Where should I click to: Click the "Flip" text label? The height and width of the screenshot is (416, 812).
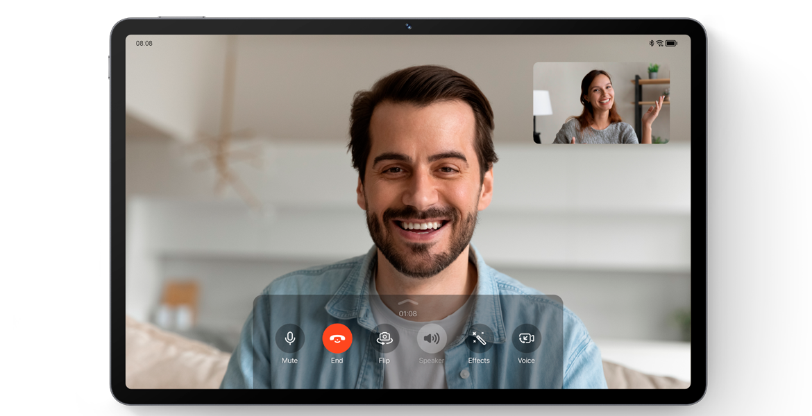(x=384, y=361)
